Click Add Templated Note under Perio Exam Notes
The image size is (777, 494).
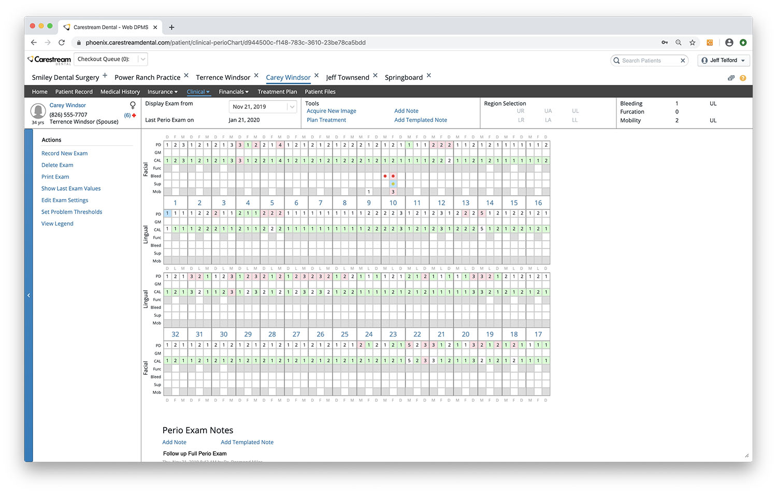[247, 442]
